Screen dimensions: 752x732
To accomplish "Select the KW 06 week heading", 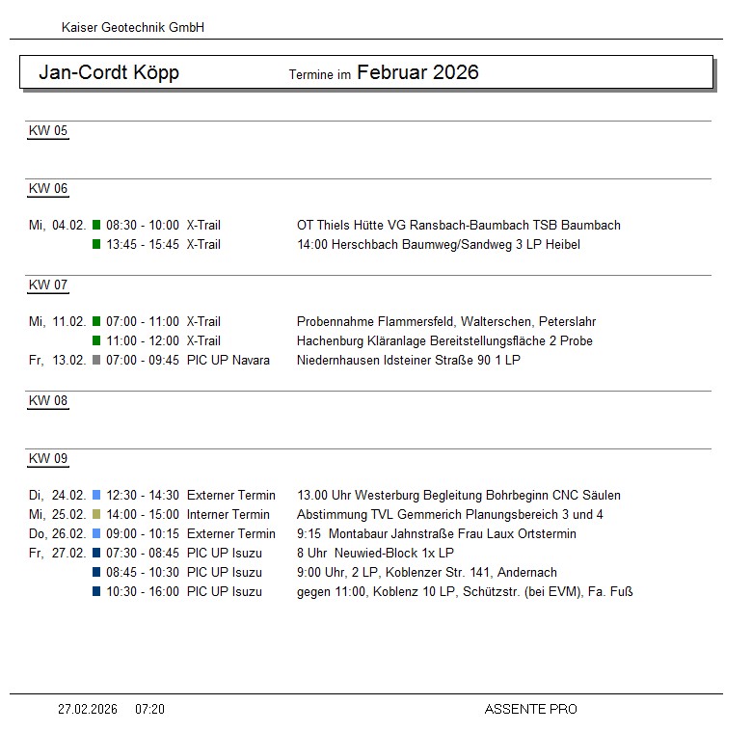I will (x=48, y=189).
